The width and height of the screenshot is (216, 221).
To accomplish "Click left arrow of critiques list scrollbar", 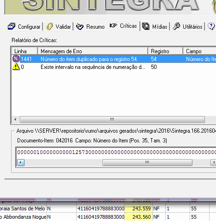I will tap(15, 119).
